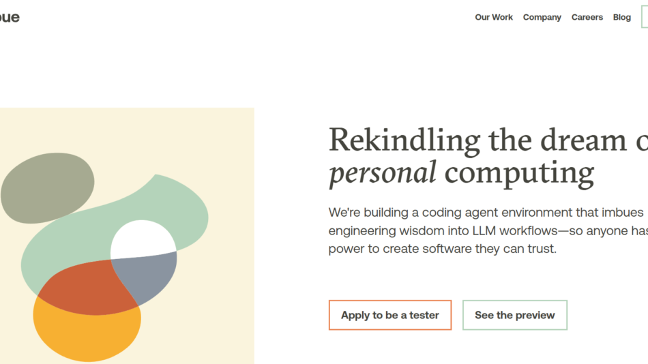648x364 pixels.
Task: Open the Our Work nav item
Action: pos(494,18)
